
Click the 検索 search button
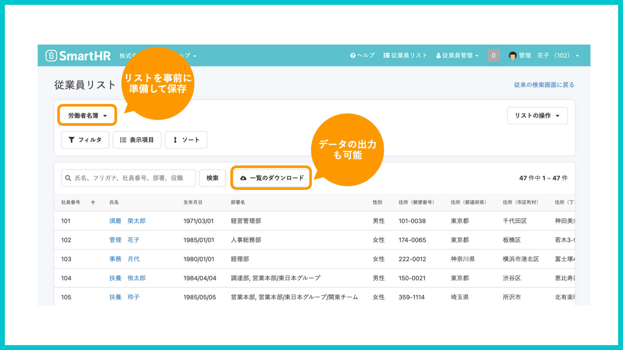click(x=213, y=178)
